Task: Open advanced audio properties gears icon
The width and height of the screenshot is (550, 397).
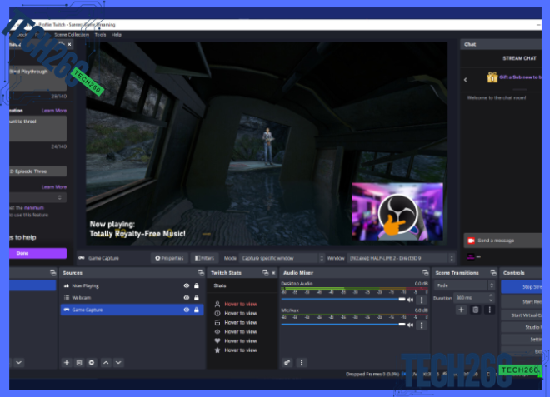Action: [x=287, y=363]
